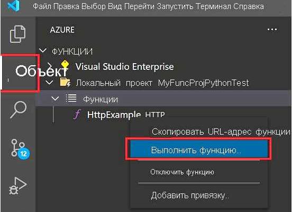This screenshot has height=212, width=292.
Task: Choose Выполнить функцию from context menu
Action: point(199,150)
